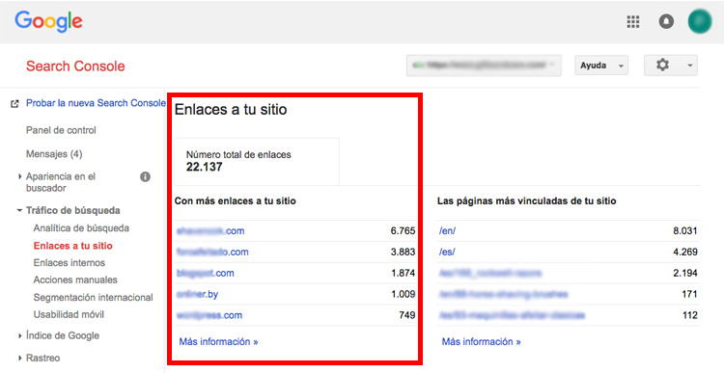Image resolution: width=724 pixels, height=373 pixels.
Task: Open the blurred site property selector
Action: click(484, 66)
